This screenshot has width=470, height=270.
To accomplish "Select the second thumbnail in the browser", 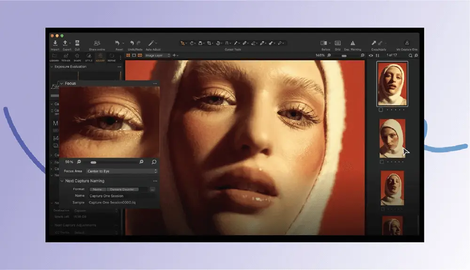I will tap(392, 138).
